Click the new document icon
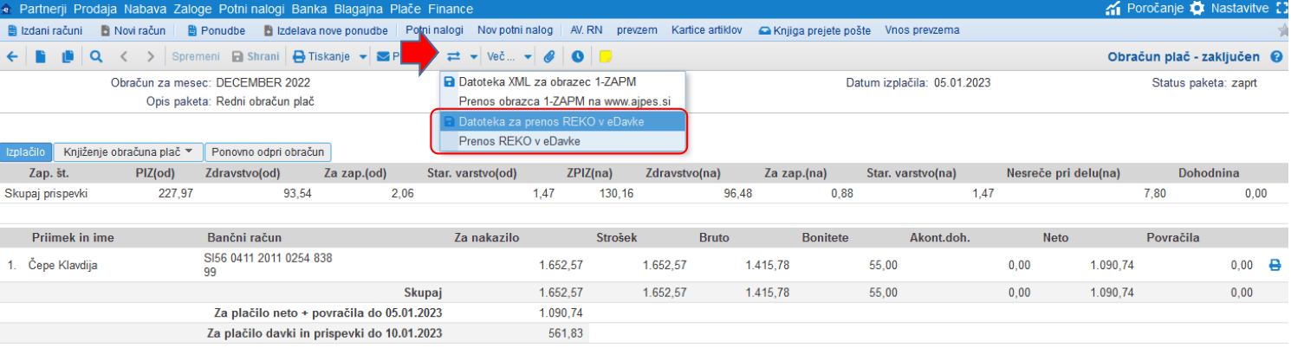Image resolution: width=1291 pixels, height=348 pixels. coord(41,57)
